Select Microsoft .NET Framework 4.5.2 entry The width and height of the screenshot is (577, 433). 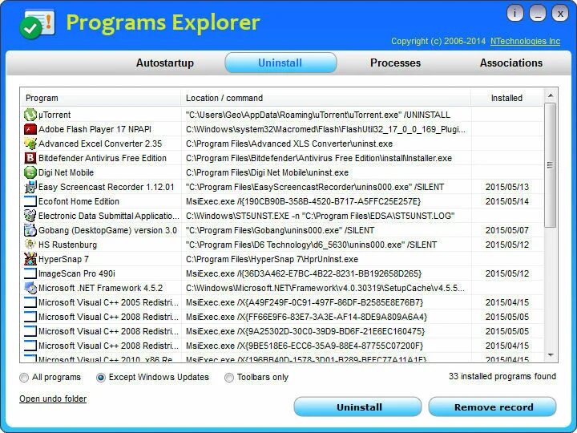point(100,288)
